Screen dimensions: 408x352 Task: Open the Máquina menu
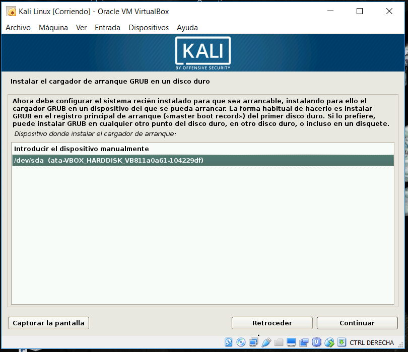tap(53, 28)
